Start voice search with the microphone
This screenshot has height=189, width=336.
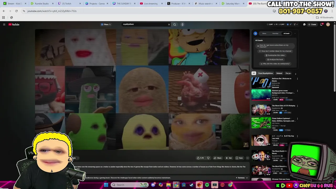click(182, 24)
